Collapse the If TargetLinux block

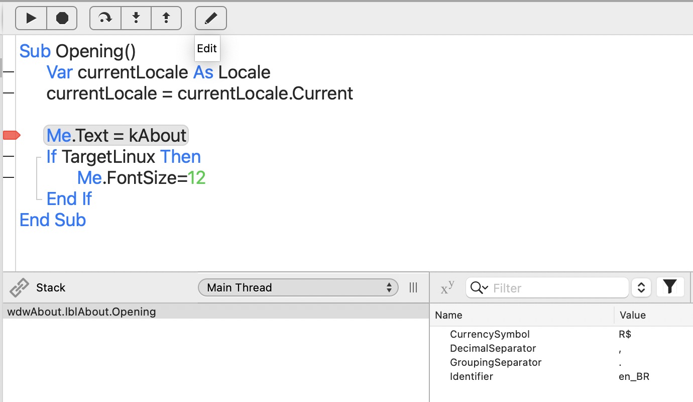pyautogui.click(x=38, y=157)
